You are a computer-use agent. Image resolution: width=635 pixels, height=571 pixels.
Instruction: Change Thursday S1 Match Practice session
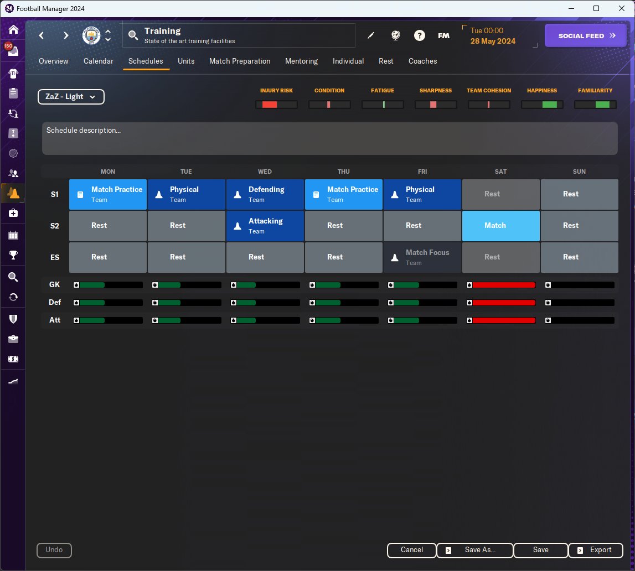click(343, 194)
